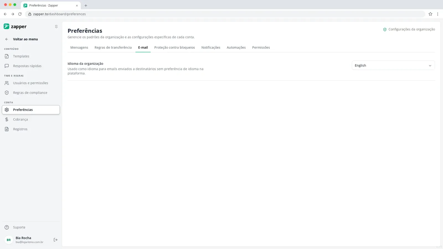The width and height of the screenshot is (443, 249).
Task: Close the Preferências · Zapper browser tab
Action: coord(77,6)
